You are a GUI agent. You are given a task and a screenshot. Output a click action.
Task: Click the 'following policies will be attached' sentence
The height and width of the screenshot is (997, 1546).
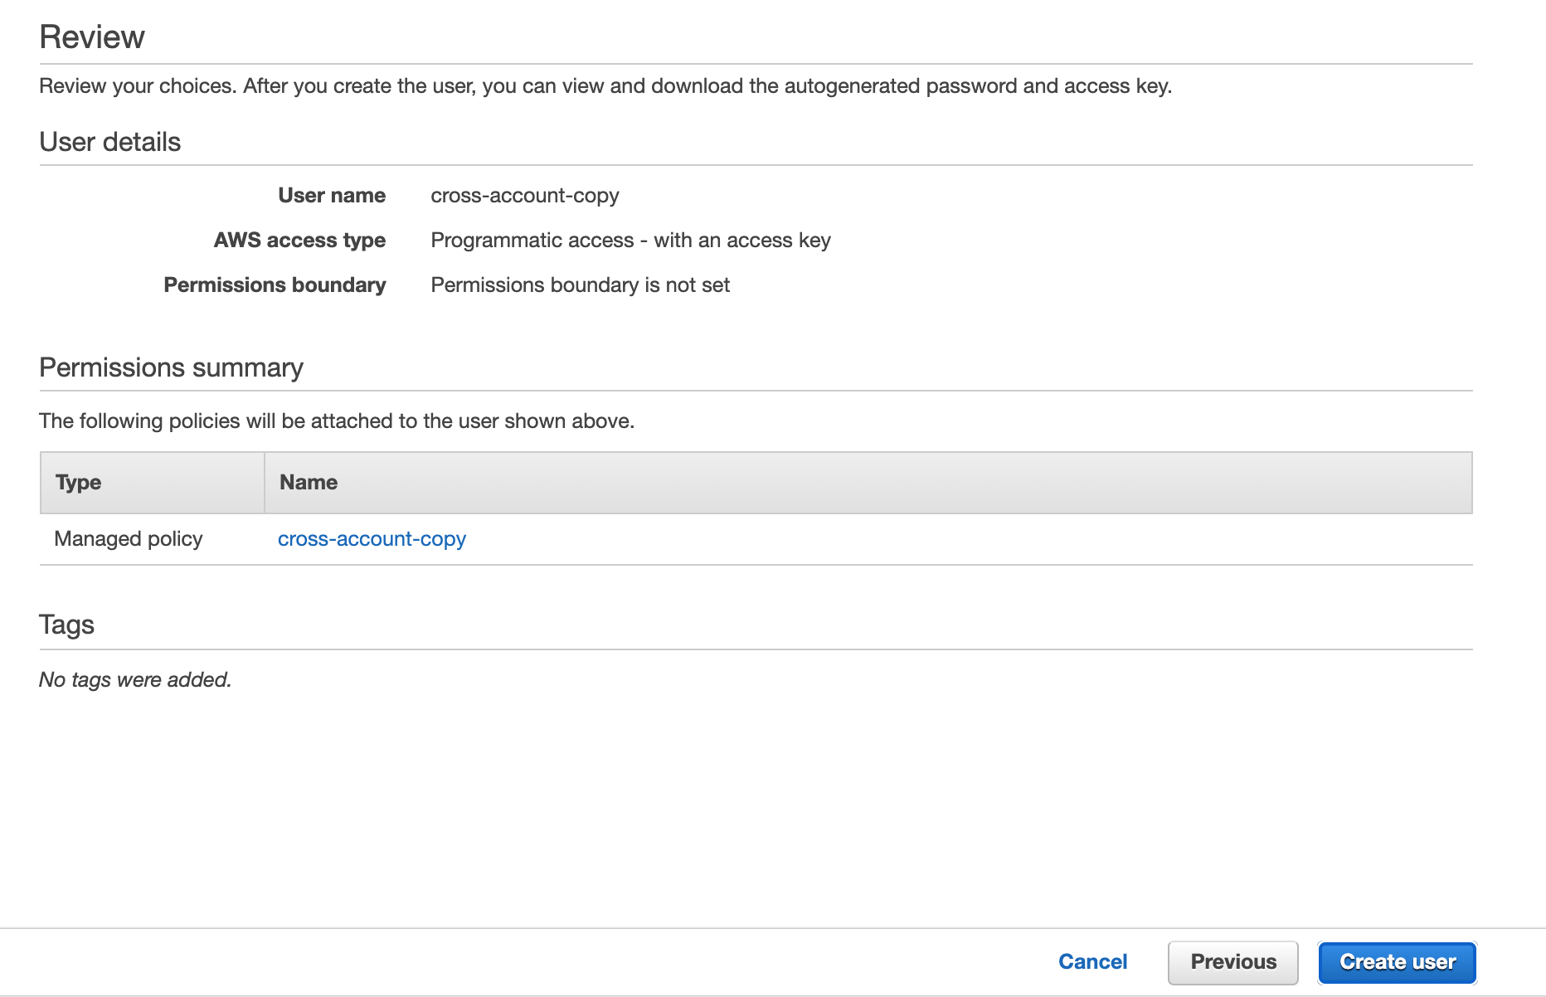(x=336, y=421)
